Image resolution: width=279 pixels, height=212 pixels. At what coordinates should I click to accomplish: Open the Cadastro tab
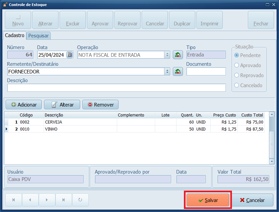[x=15, y=35]
